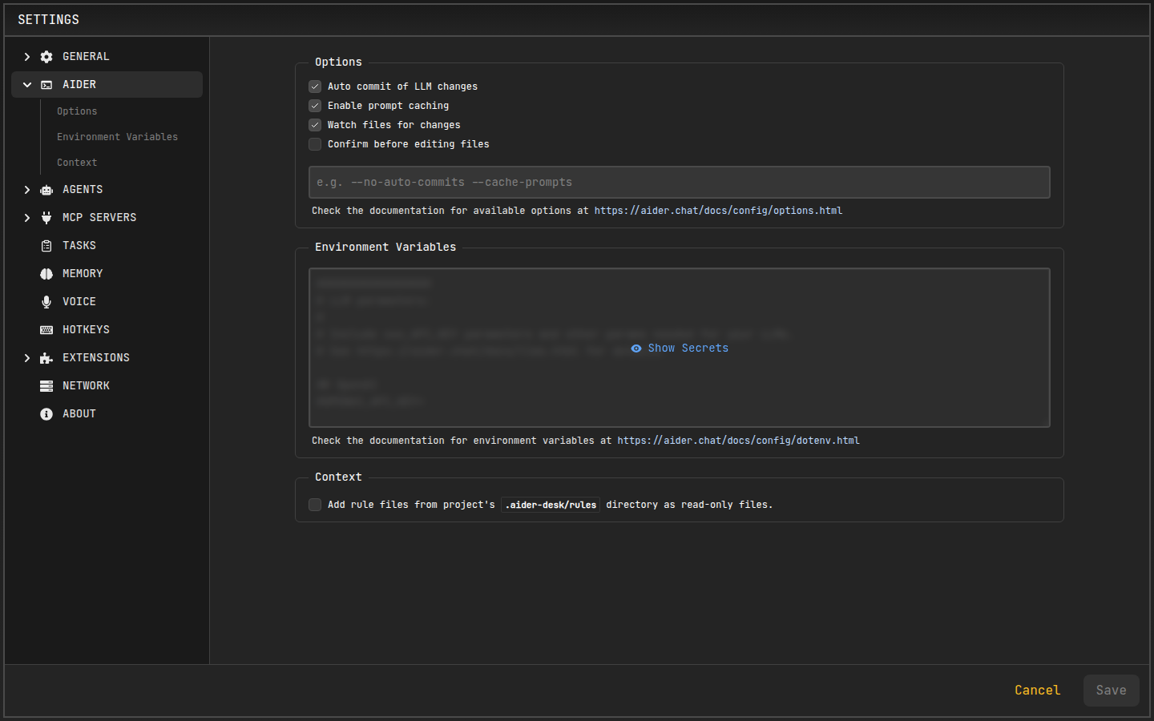
Task: Click the Voice microphone icon
Action: [46, 302]
